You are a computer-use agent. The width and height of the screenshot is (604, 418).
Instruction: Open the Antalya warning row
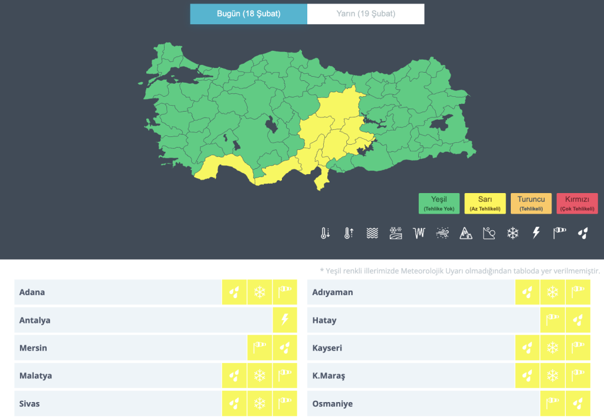pos(143,320)
